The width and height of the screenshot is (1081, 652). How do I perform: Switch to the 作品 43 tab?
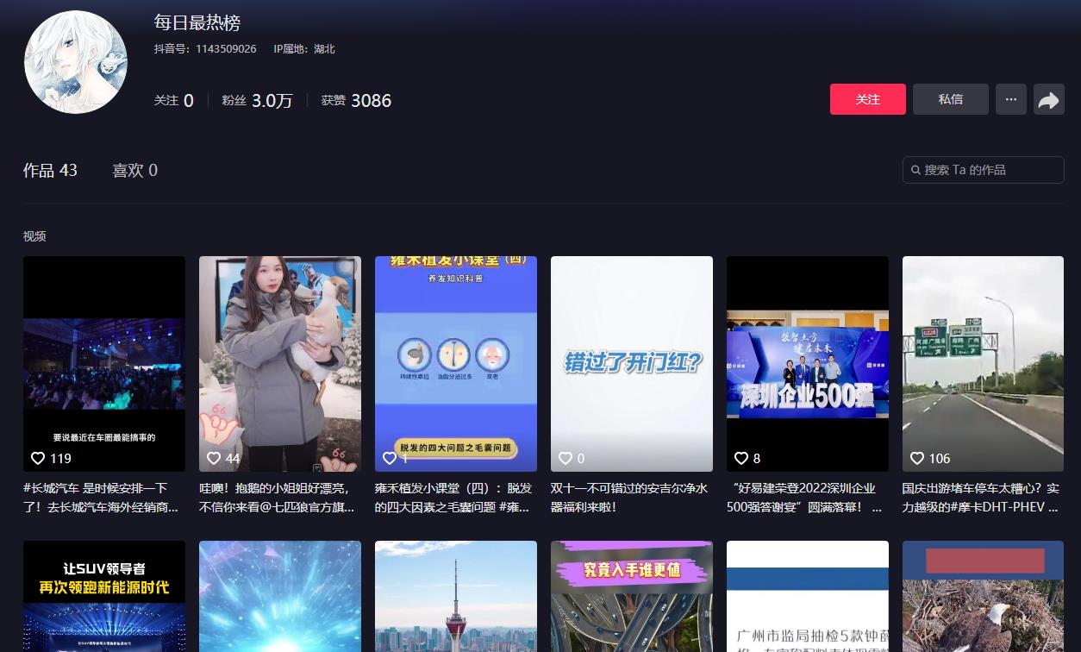(x=50, y=171)
